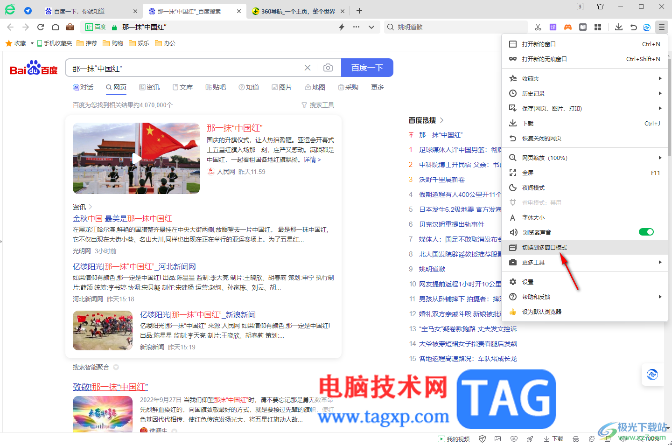
Task: Open 字体大小 in the menu
Action: pos(585,217)
